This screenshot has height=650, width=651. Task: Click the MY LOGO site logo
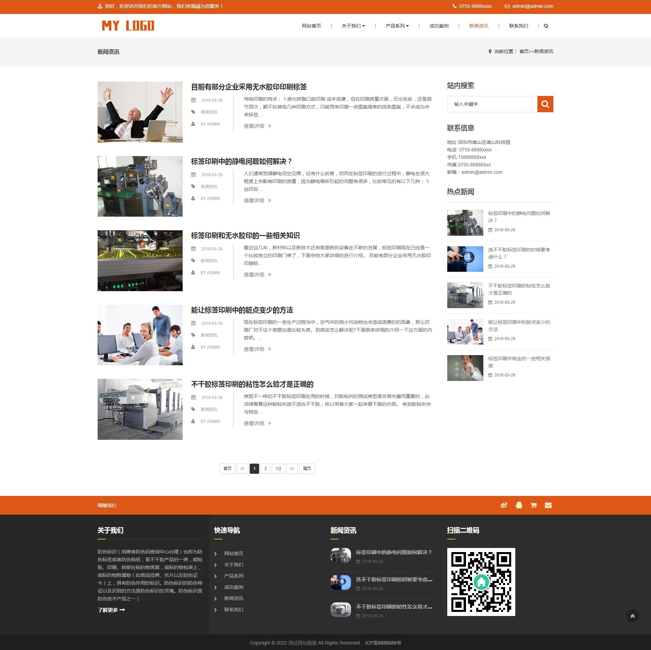128,26
